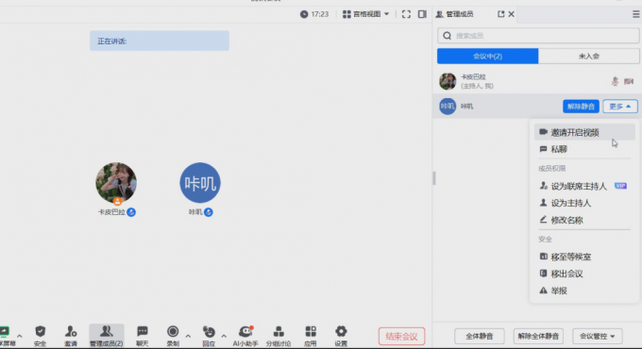Toggle the side panel icon next to fullscreen
Image resolution: width=642 pixels, height=349 pixels.
coord(422,14)
